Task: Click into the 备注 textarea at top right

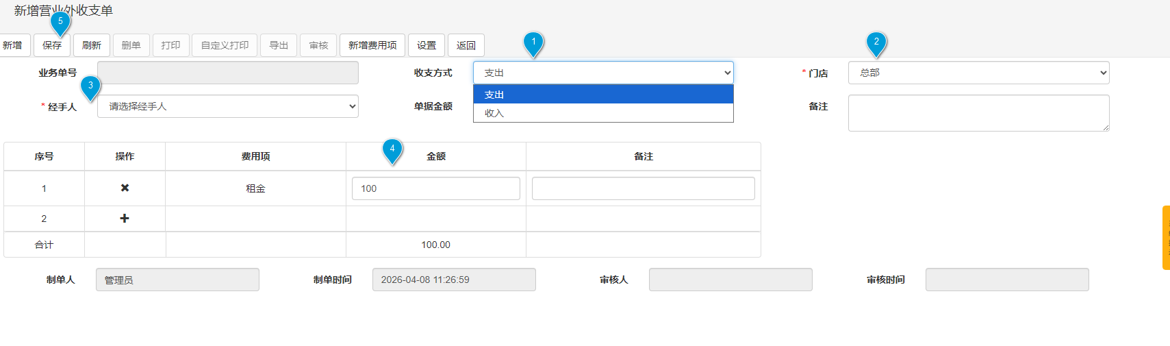Action: (978, 113)
